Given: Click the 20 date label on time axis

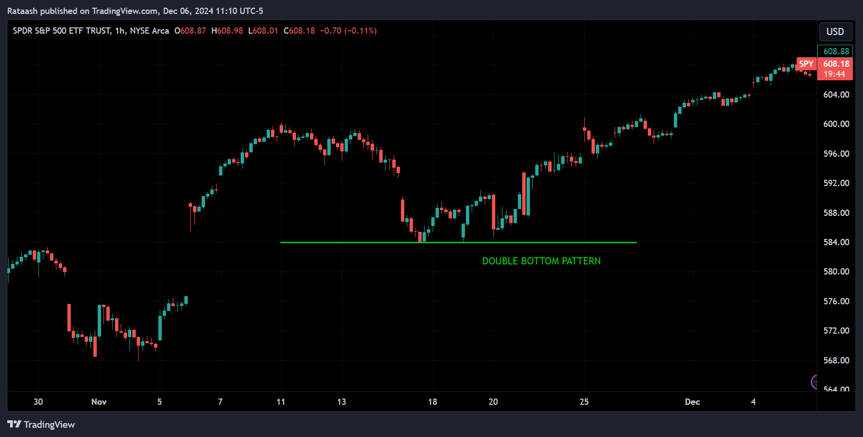Looking at the screenshot, I should point(493,402).
